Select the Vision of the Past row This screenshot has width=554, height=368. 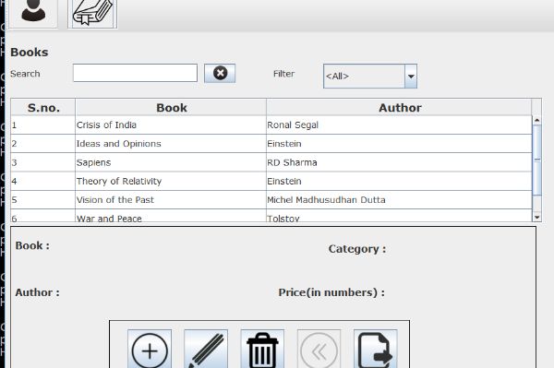(x=271, y=200)
